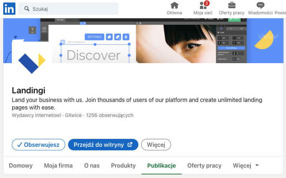Switch to the Domowy tab

click(x=21, y=165)
